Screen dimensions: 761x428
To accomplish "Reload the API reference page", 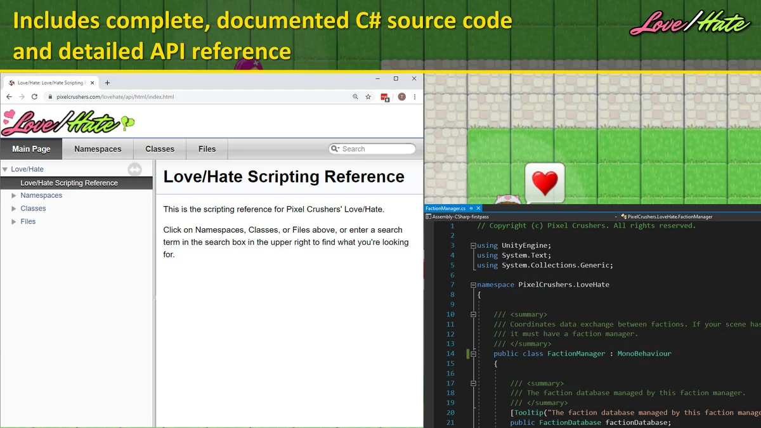I will tap(34, 97).
